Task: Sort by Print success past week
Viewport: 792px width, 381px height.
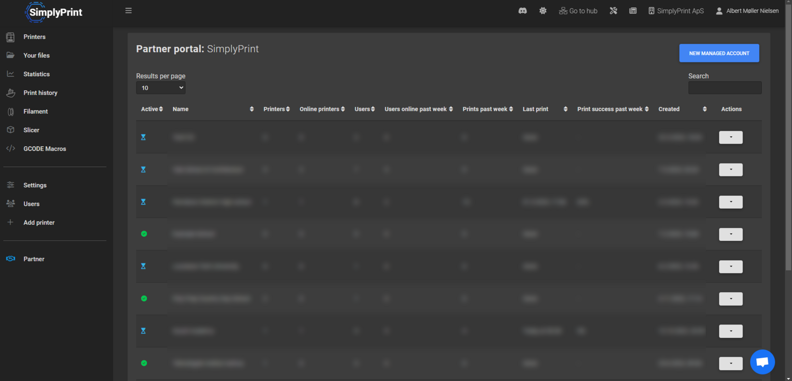Action: (613, 109)
